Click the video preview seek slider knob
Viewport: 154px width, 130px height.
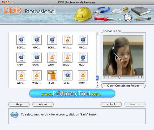tap(119, 77)
